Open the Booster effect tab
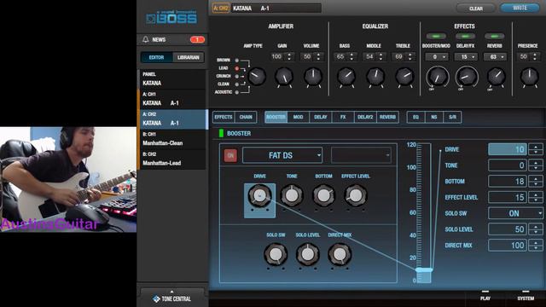Image resolution: width=546 pixels, height=307 pixels. click(x=276, y=118)
